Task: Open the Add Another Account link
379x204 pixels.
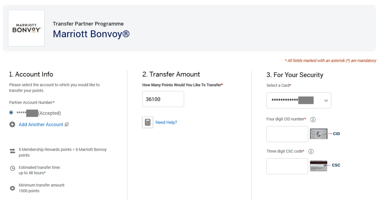Action: click(41, 125)
